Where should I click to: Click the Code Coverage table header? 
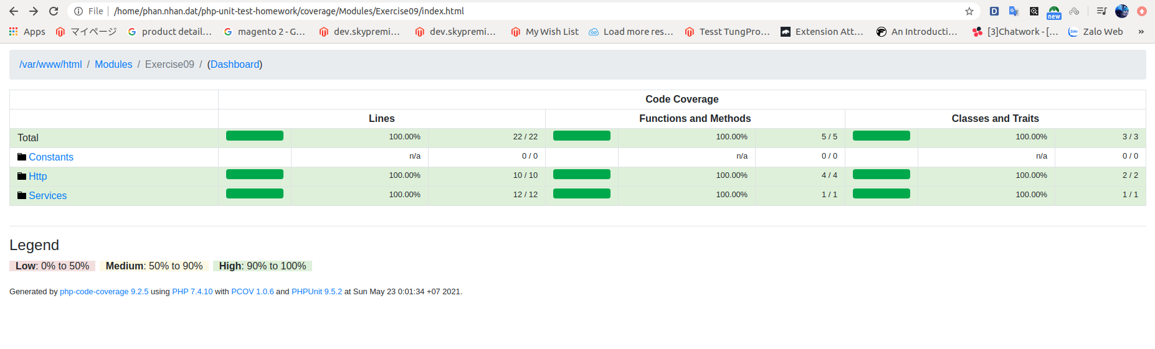pos(682,100)
